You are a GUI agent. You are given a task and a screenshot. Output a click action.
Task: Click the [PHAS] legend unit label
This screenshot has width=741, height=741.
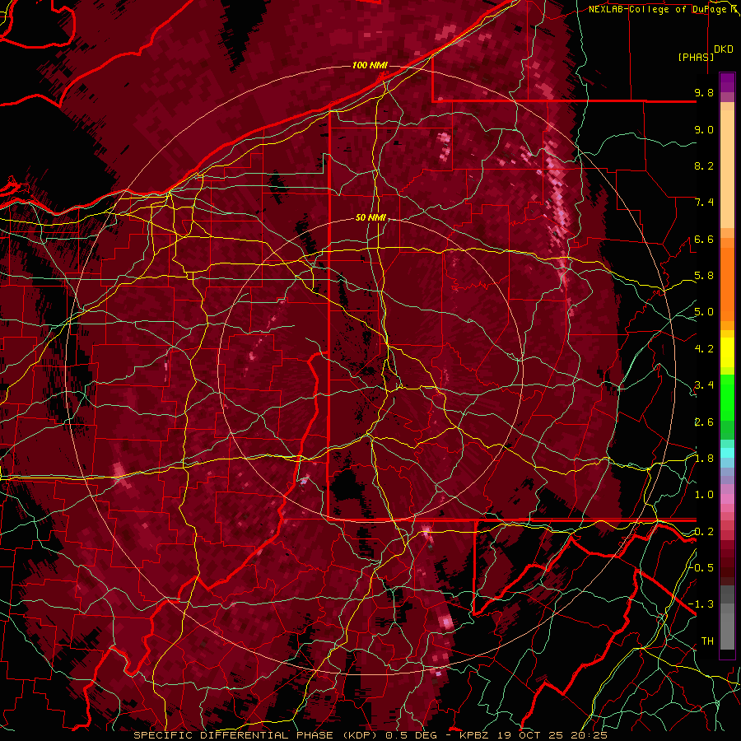point(696,57)
